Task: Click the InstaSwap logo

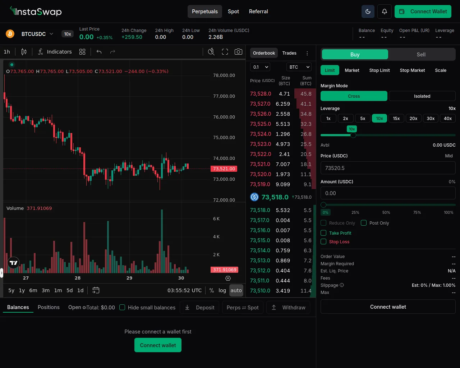Action: pyautogui.click(x=36, y=11)
